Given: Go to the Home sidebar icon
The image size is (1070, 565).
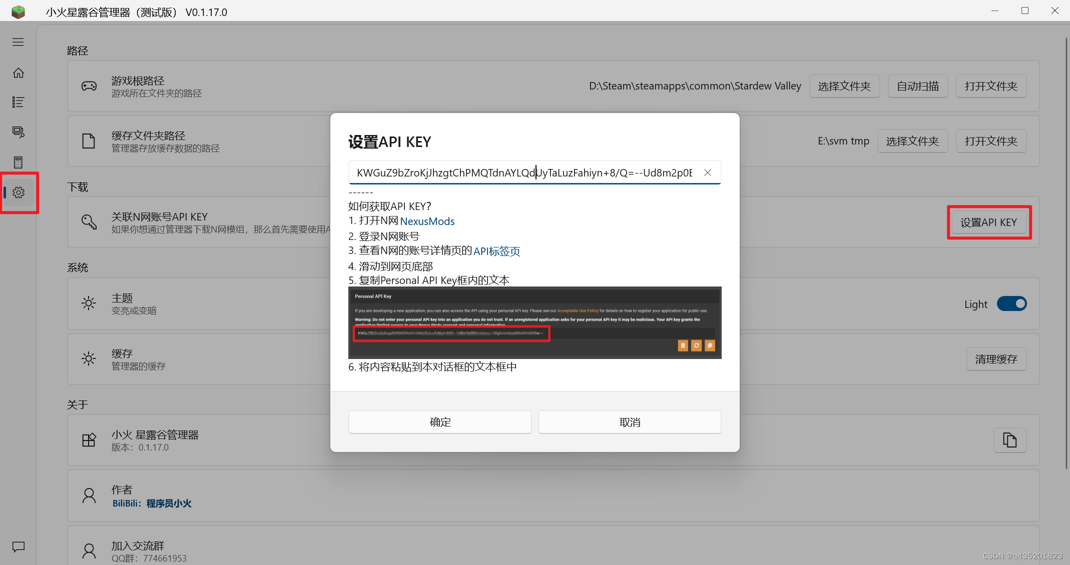Looking at the screenshot, I should click(18, 73).
